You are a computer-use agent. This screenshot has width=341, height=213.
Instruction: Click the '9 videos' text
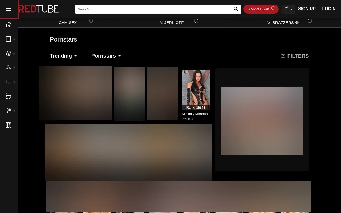187,119
